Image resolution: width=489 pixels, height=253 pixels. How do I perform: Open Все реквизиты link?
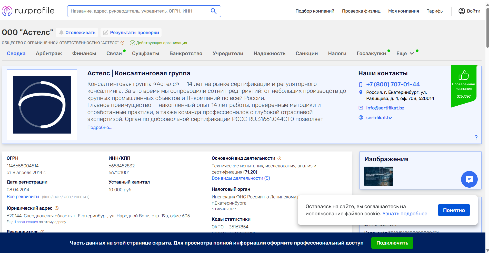(23, 197)
